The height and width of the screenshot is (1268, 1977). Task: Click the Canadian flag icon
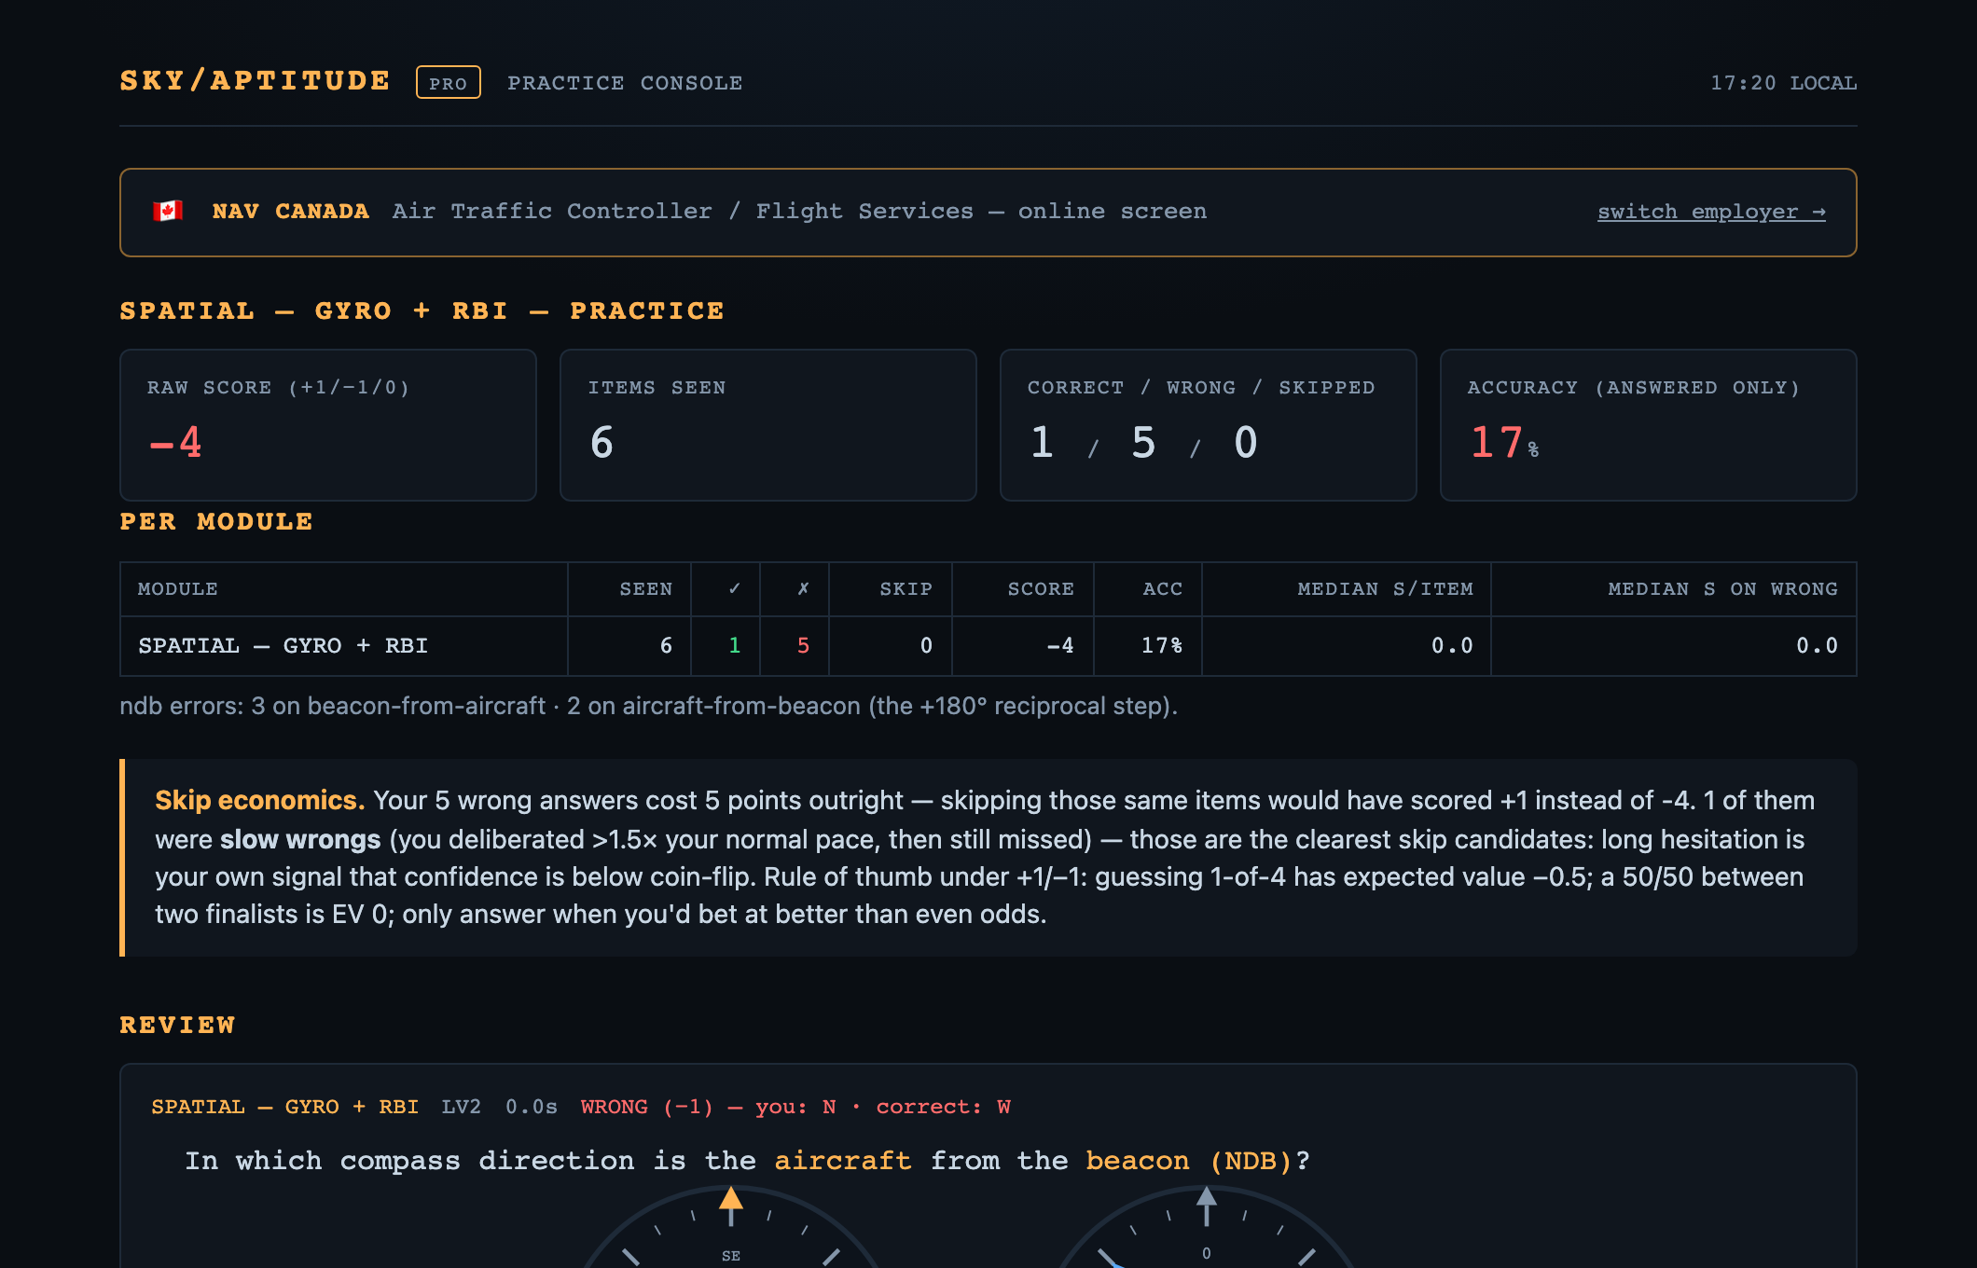[x=168, y=211]
